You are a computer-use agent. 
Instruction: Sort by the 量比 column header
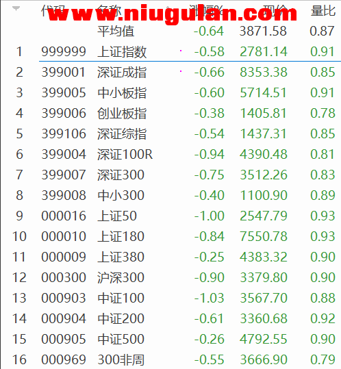(323, 11)
